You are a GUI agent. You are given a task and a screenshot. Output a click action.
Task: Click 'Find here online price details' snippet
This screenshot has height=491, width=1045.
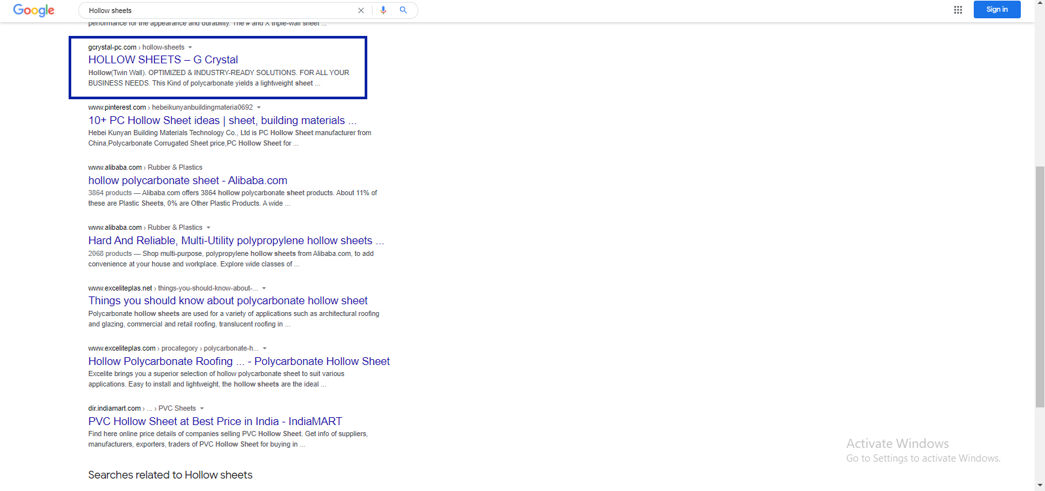pos(228,439)
